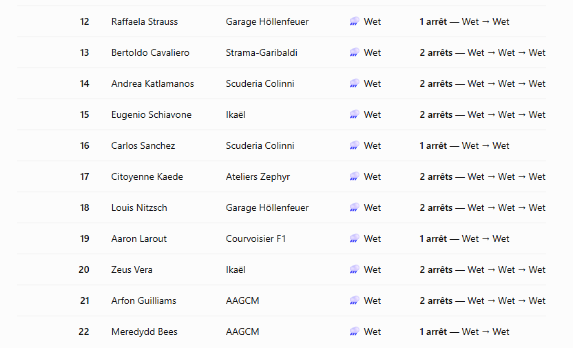Select the rain cloud icon for Citoyenne Kaede
This screenshot has width=573, height=348.
354,176
